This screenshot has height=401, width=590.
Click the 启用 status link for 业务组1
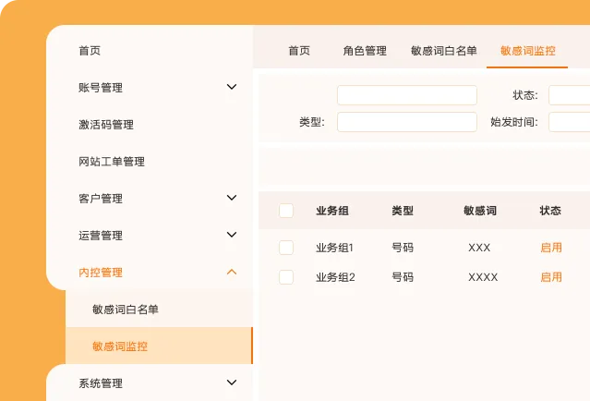point(551,248)
